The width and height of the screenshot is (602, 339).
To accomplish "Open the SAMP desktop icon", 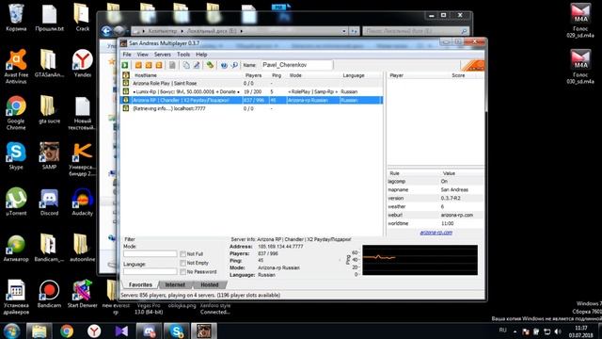I will pyautogui.click(x=49, y=155).
